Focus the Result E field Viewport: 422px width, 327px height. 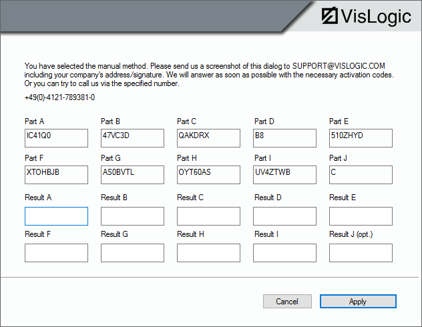tap(361, 216)
